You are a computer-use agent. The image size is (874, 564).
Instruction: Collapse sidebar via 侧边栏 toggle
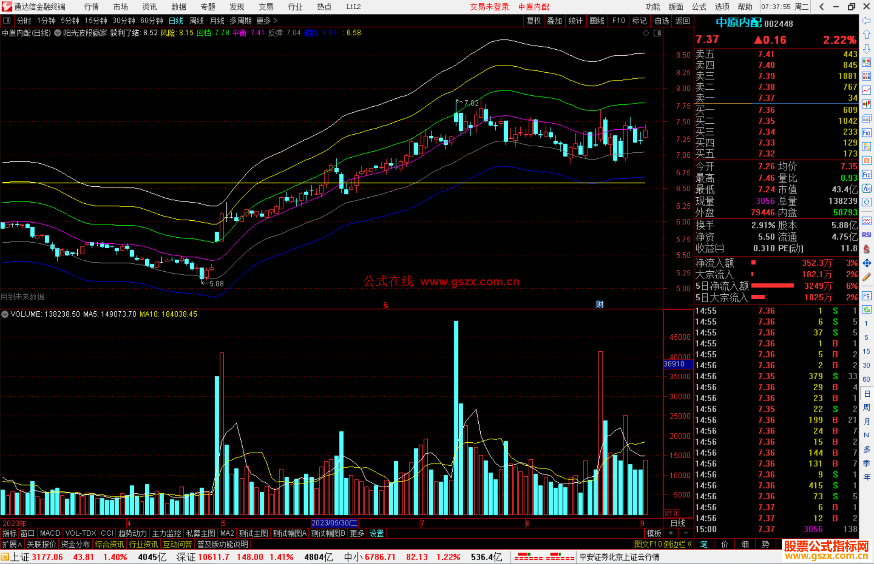pos(678,544)
